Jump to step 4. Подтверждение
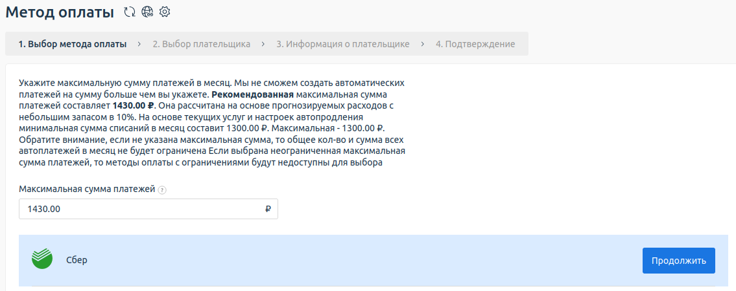 pos(475,44)
